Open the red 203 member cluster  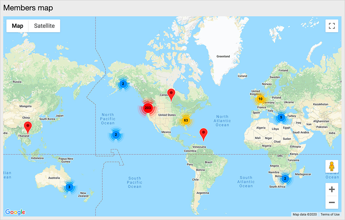pos(148,108)
